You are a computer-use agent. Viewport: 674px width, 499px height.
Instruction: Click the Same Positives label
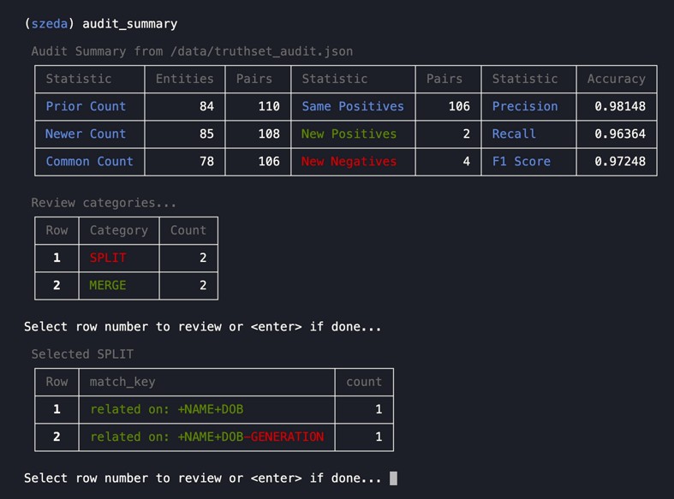(352, 106)
